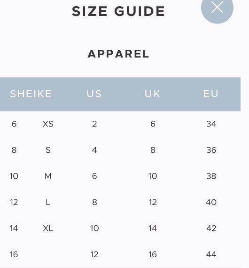Click the M size label

point(48,176)
